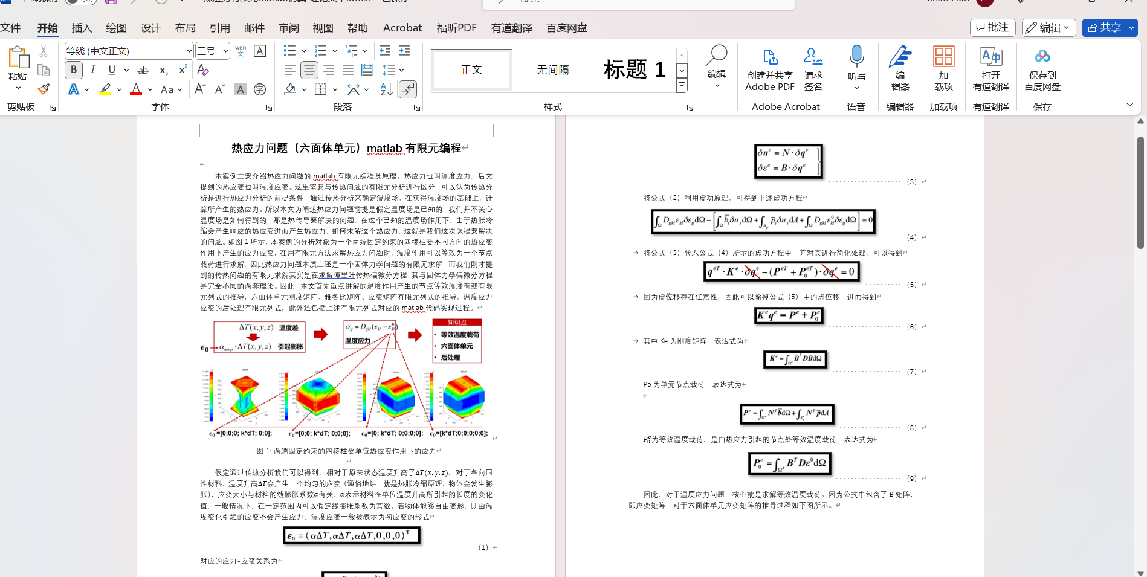Toggle Italic formatting on

(93, 70)
